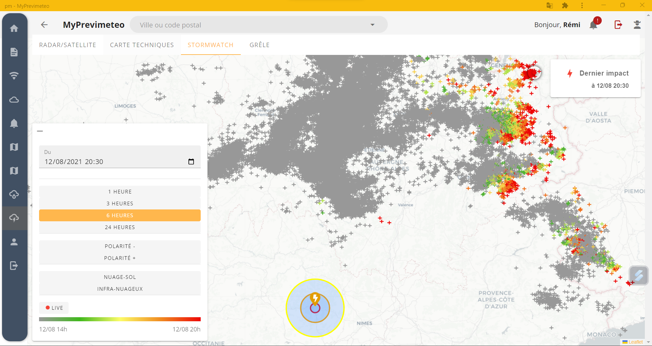Go back with the arrow button
This screenshot has height=346, width=652.
(44, 25)
